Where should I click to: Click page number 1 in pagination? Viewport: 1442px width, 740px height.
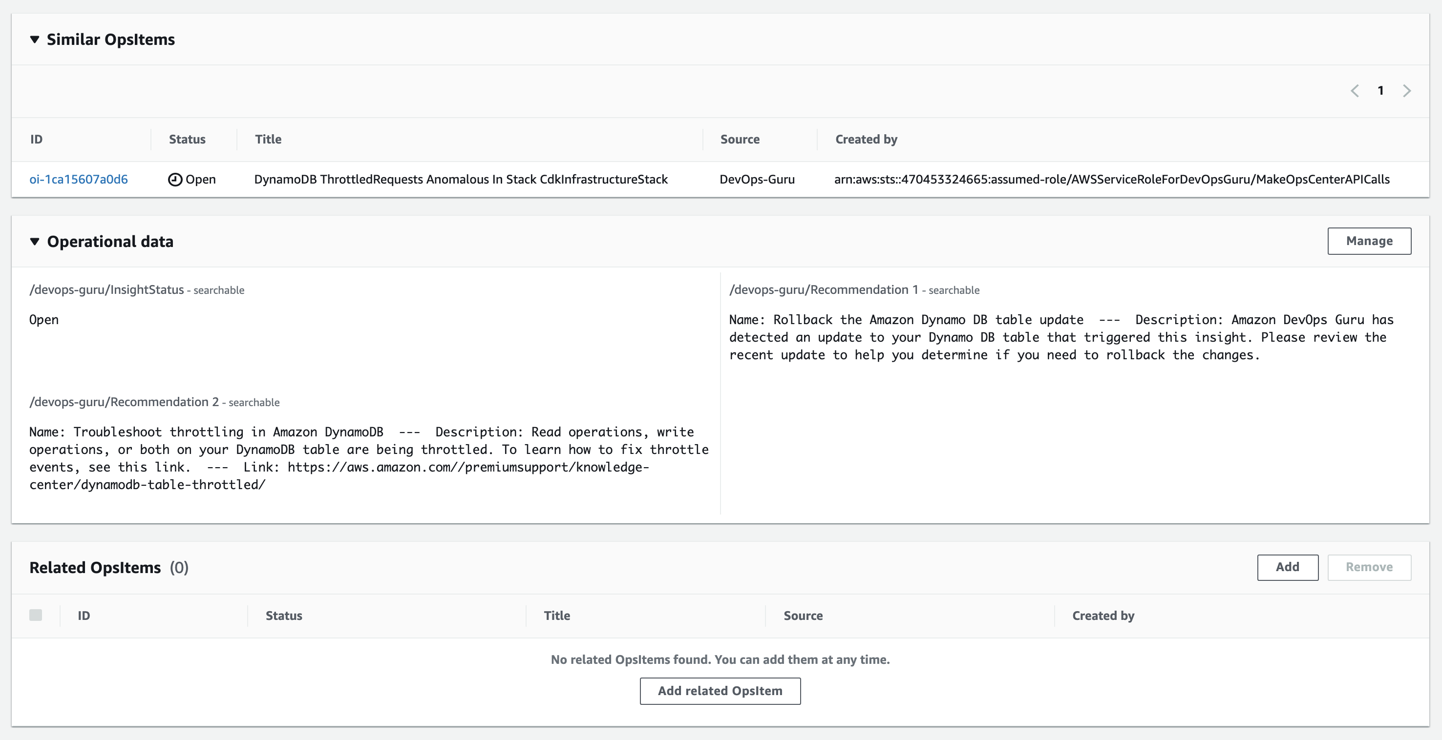[1381, 90]
